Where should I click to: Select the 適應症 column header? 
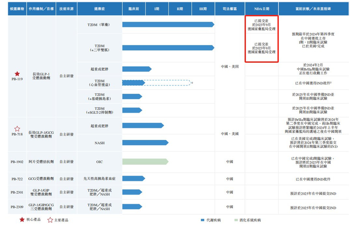(x=99, y=9)
